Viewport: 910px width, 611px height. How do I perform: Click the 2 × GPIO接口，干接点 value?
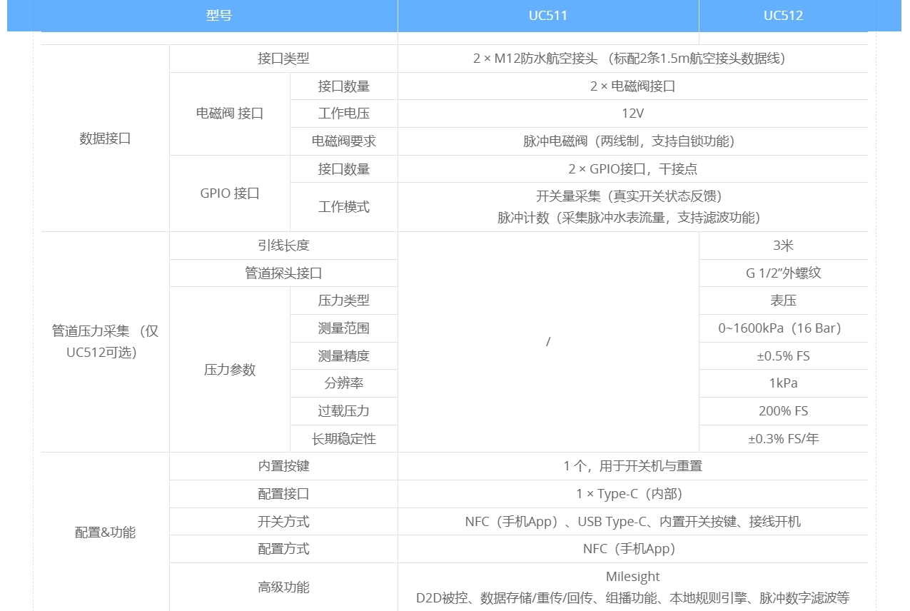pyautogui.click(x=632, y=169)
